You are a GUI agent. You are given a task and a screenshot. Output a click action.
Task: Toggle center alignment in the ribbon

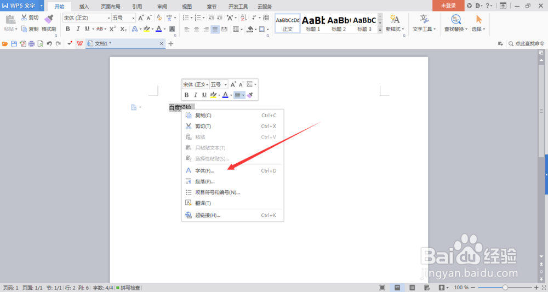tap(196, 30)
